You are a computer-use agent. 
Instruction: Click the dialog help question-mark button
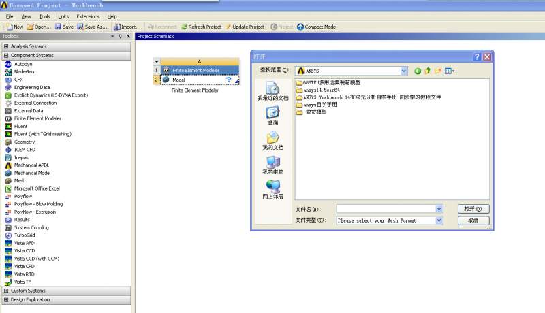tap(477, 57)
